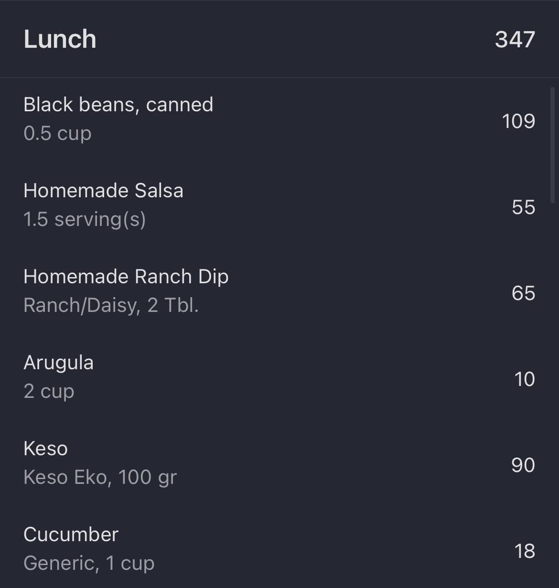
Task: Select the 2 cup Arugula serving
Action: click(x=49, y=391)
